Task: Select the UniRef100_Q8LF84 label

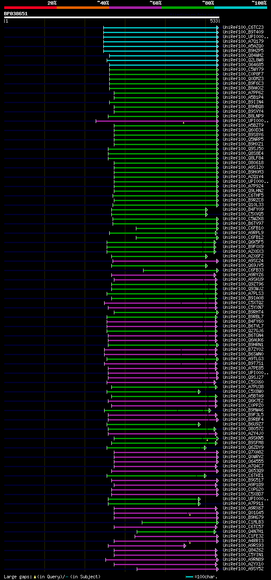Action: coord(243,158)
